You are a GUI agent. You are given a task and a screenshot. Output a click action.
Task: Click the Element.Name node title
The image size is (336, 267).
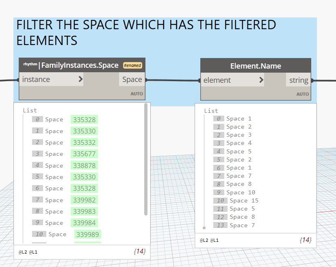pyautogui.click(x=256, y=66)
